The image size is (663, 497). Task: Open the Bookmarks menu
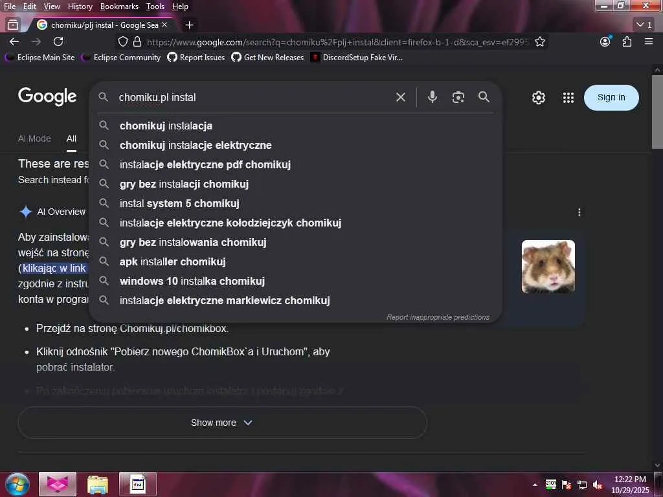[119, 6]
